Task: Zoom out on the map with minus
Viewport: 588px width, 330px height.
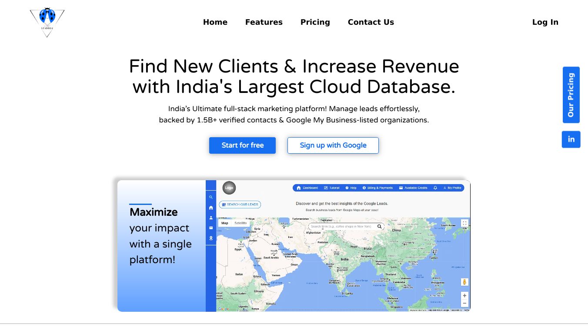Action: point(464,304)
